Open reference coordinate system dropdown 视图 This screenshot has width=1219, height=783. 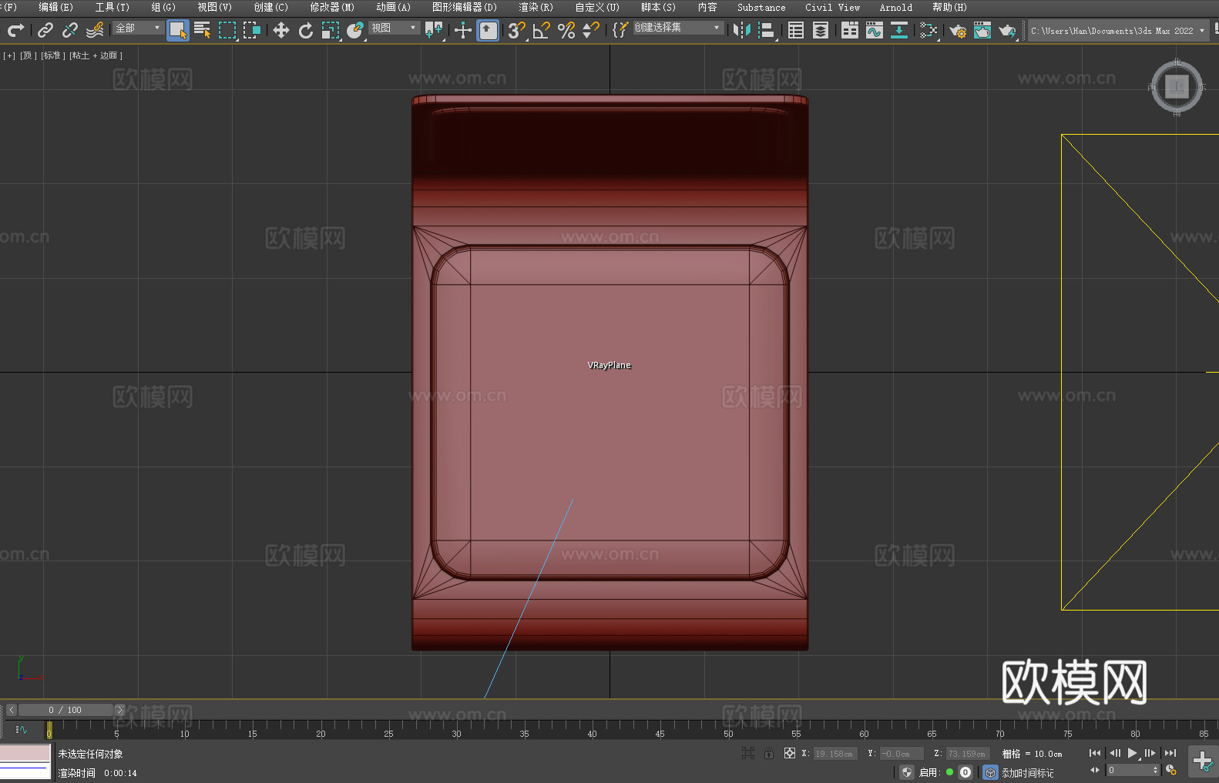(394, 28)
